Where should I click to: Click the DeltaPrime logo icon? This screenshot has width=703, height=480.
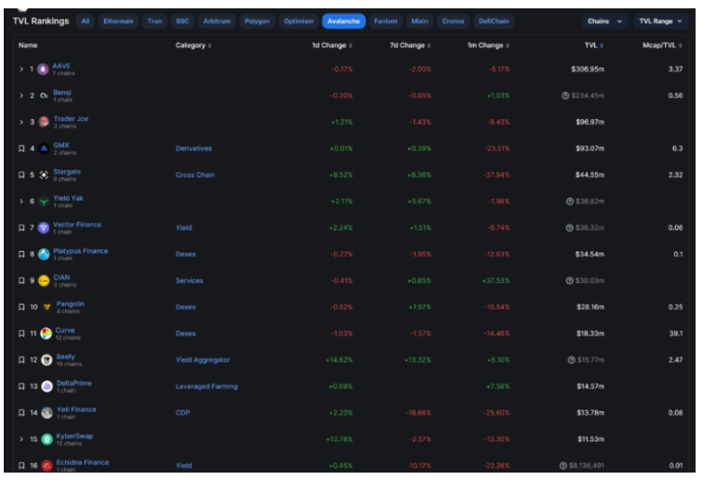pyautogui.click(x=47, y=387)
